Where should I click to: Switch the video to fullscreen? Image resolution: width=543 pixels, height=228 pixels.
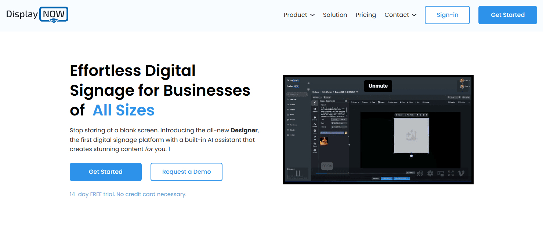(x=450, y=173)
